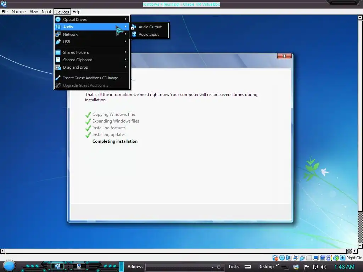Click the Shared Folders folder icon
Screen dimensions: 363x272
[58, 52]
